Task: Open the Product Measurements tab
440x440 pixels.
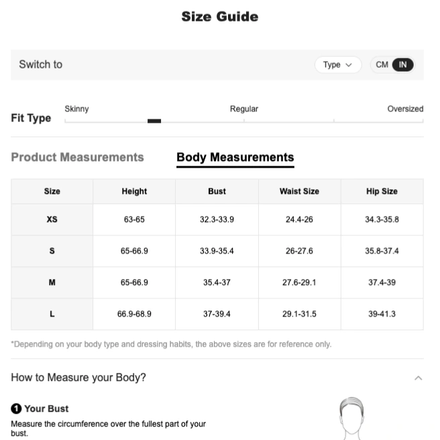Action: click(x=77, y=157)
